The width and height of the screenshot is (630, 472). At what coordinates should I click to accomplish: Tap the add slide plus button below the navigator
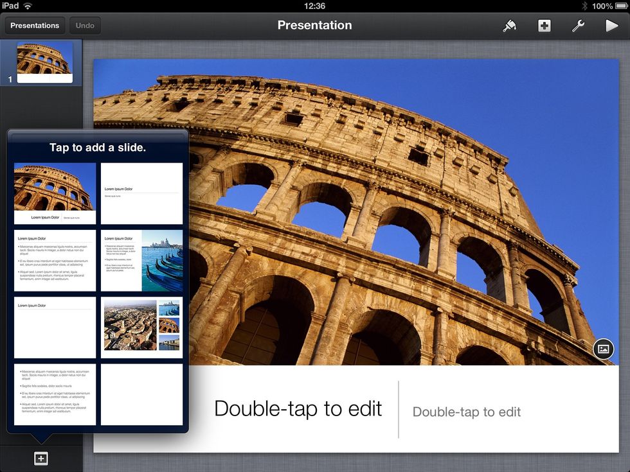coord(40,458)
